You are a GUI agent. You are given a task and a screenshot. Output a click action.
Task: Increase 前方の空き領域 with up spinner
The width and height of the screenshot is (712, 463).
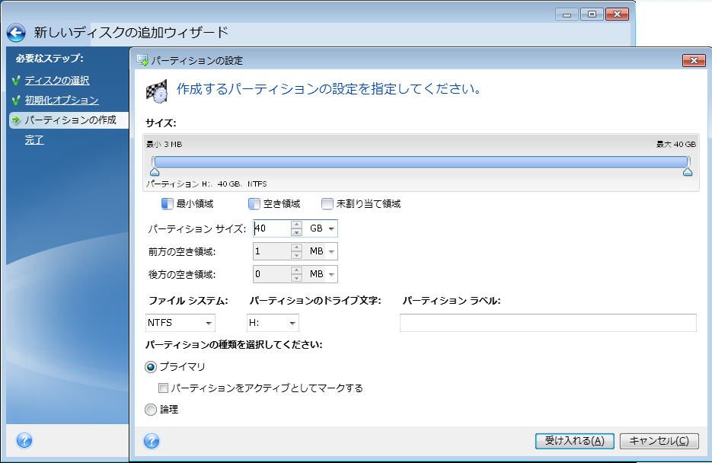pyautogui.click(x=296, y=247)
